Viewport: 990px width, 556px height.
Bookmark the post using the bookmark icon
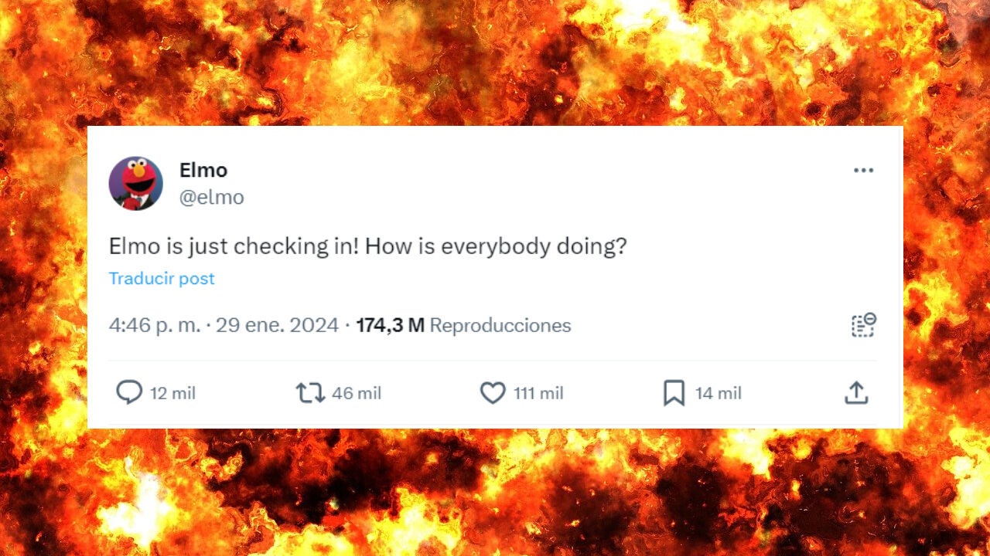coord(674,393)
